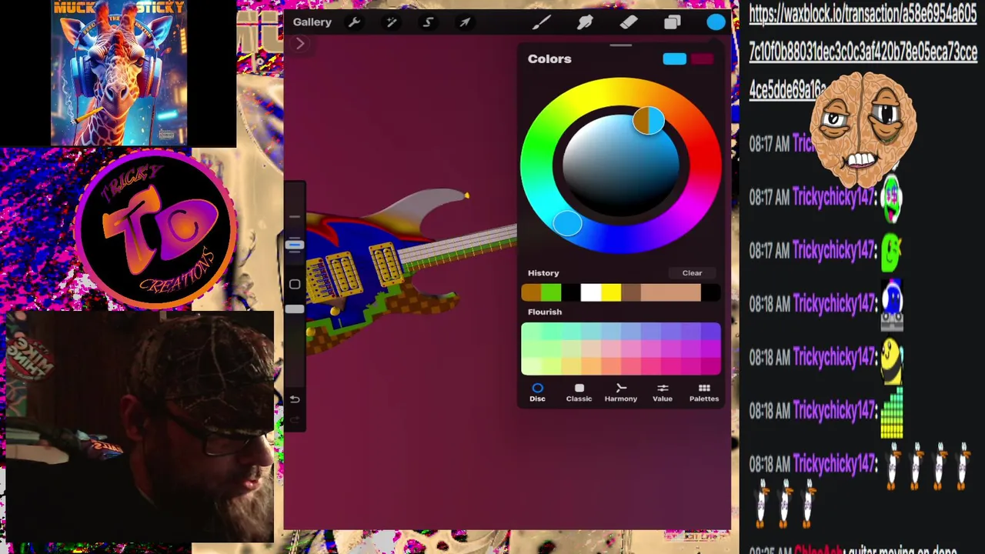
Task: Activate the Selection S-shaped tool
Action: click(x=428, y=22)
